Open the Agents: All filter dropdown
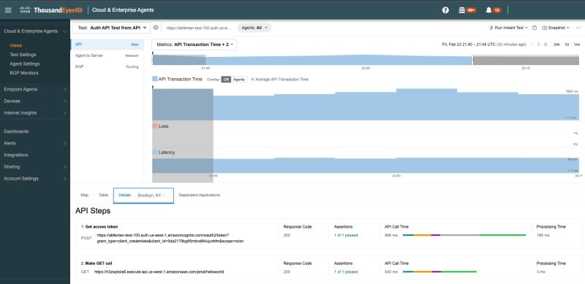 [x=254, y=28]
